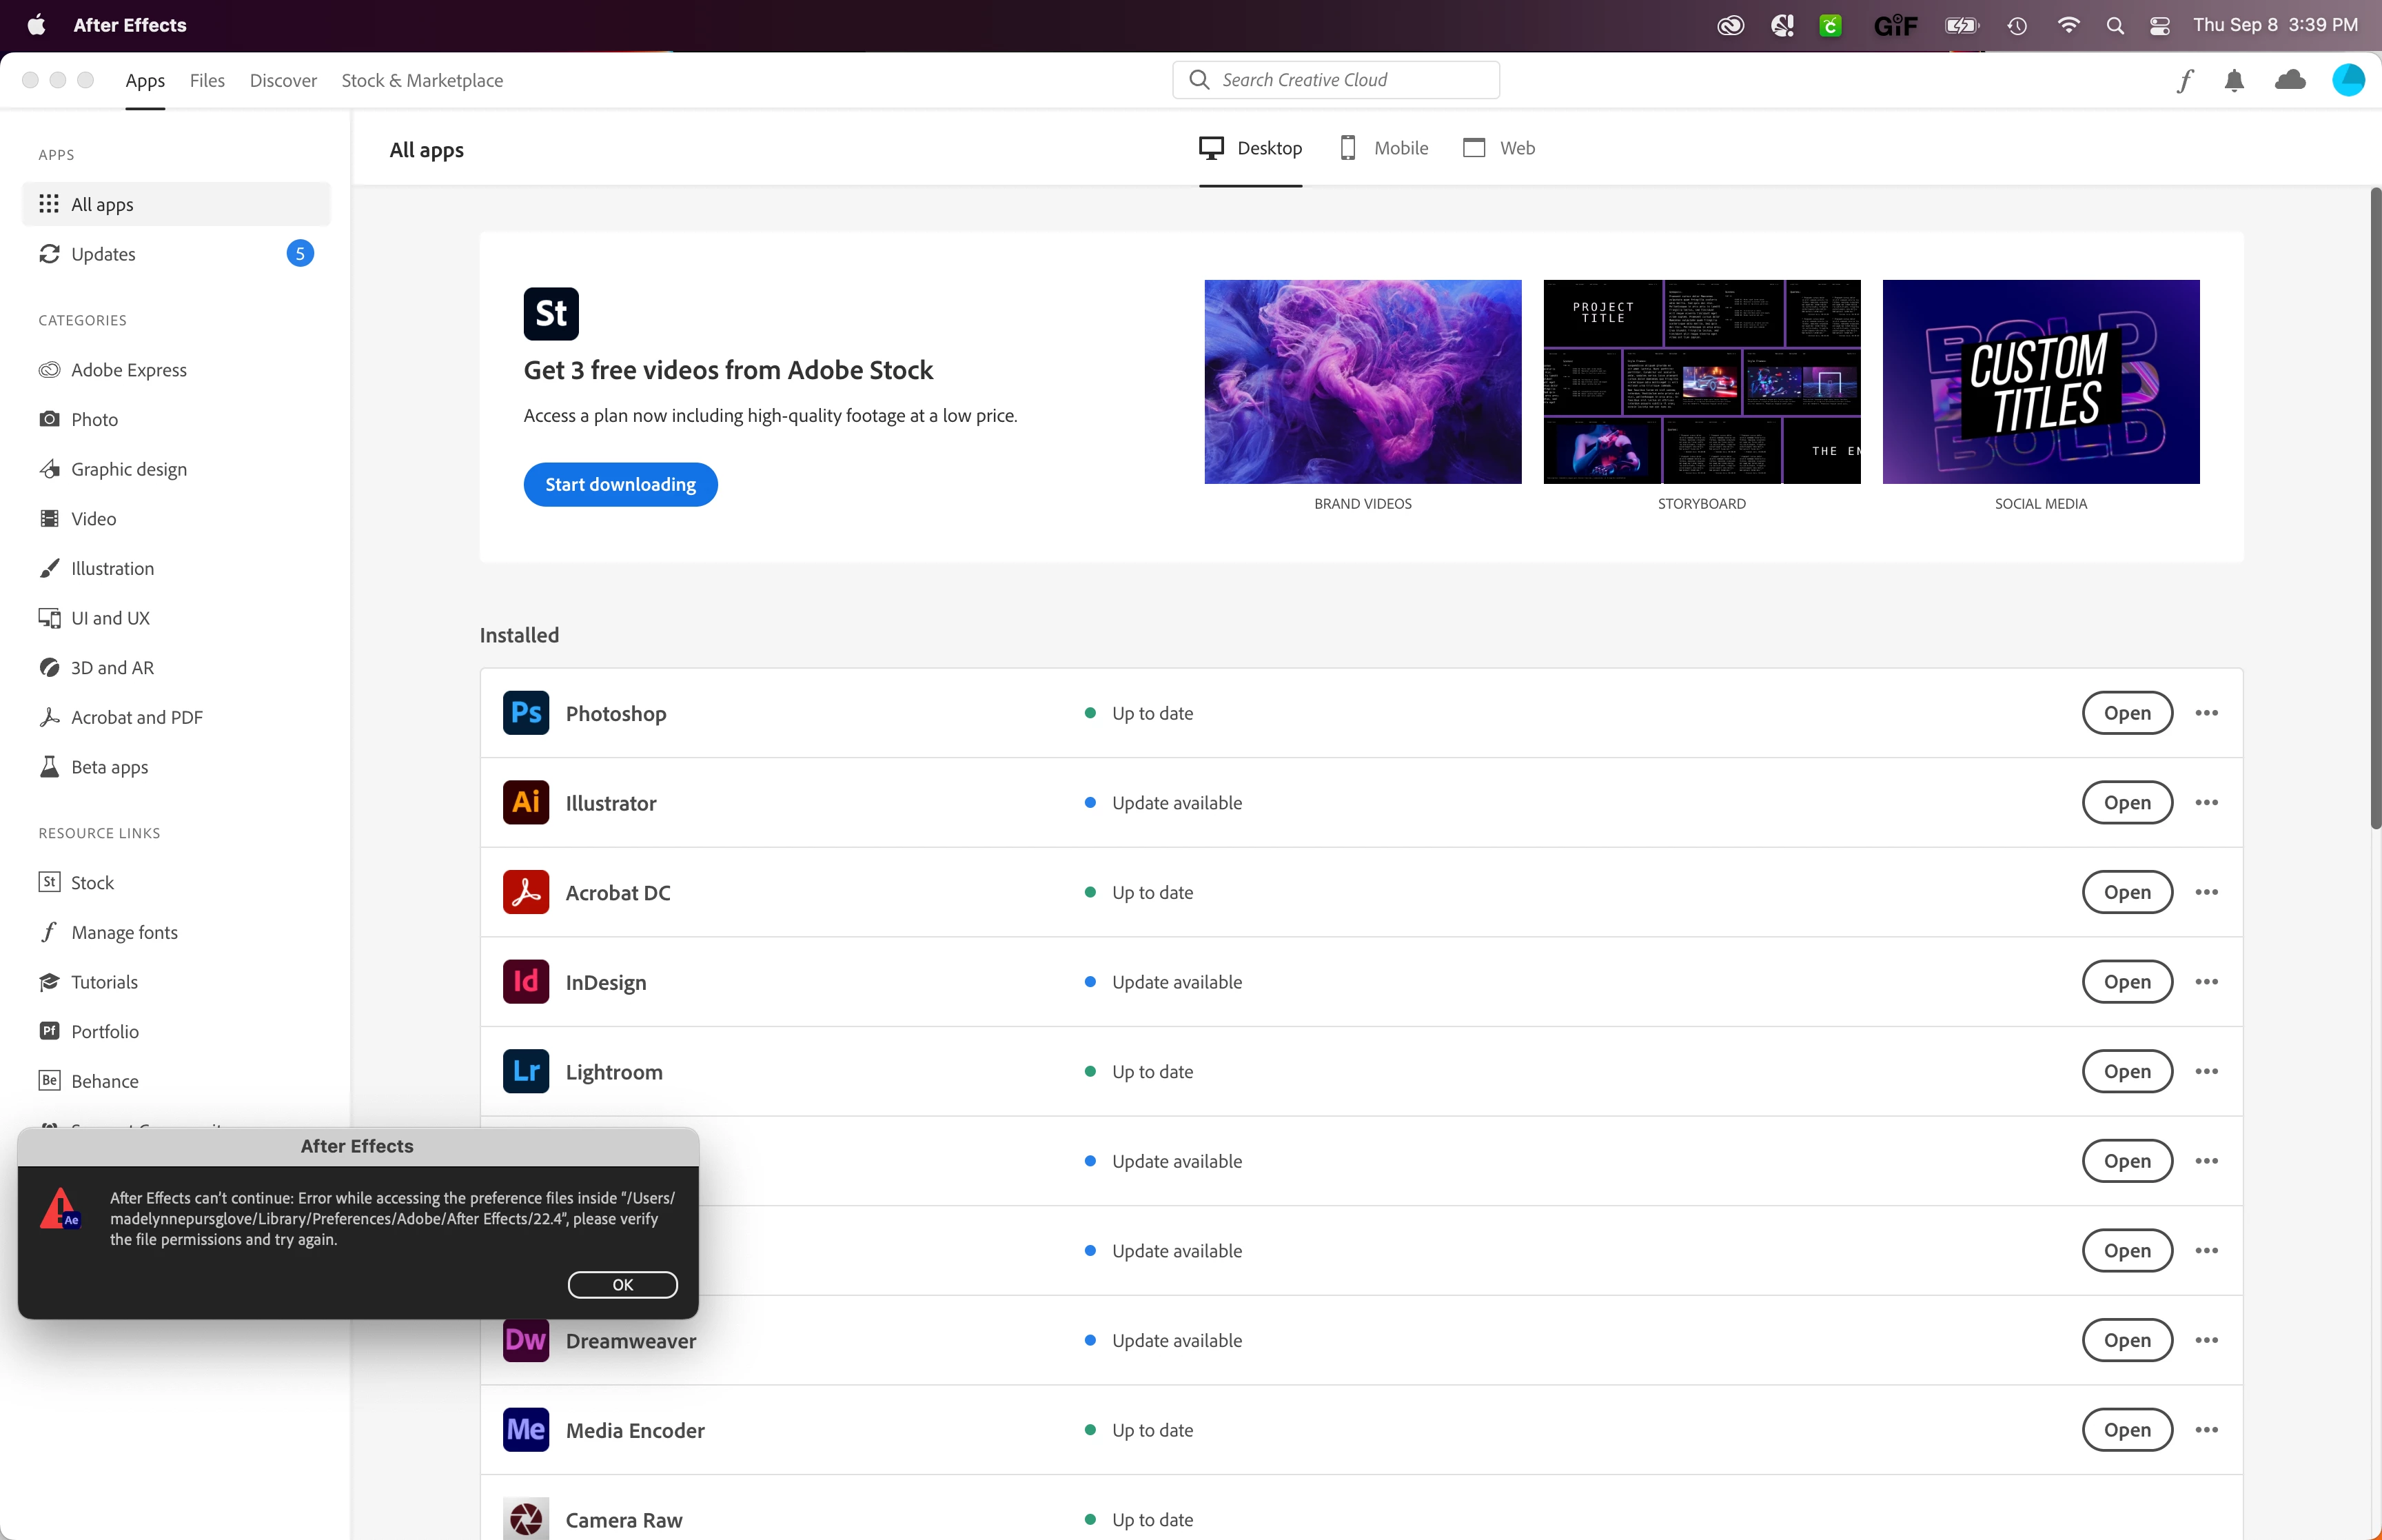Click the Media Encoder app icon
The height and width of the screenshot is (1540, 2382).
(526, 1430)
